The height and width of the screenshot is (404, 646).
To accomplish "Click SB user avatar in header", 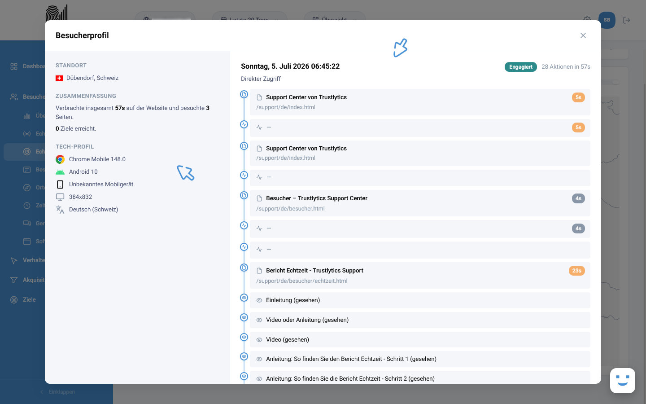I will point(607,20).
